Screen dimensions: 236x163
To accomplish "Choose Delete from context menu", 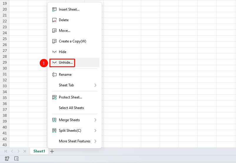I will coord(74,20).
